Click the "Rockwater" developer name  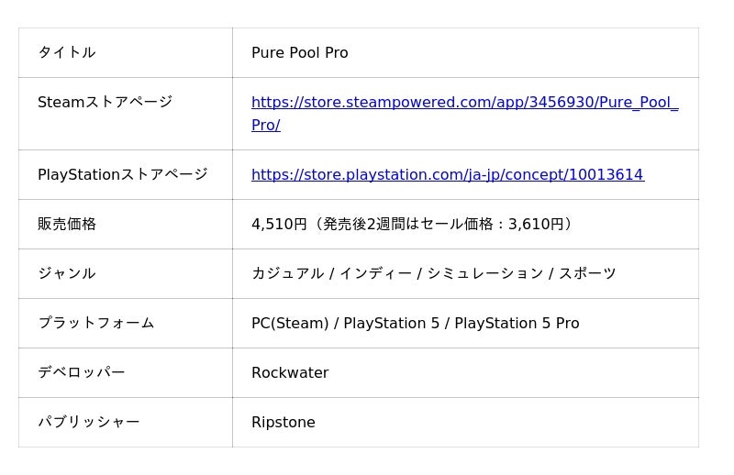click(x=289, y=372)
